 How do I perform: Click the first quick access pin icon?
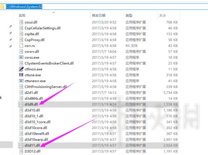(x=10, y=26)
